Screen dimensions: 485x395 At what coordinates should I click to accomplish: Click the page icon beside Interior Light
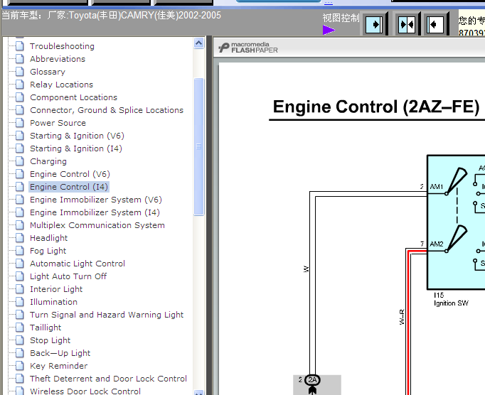20,289
